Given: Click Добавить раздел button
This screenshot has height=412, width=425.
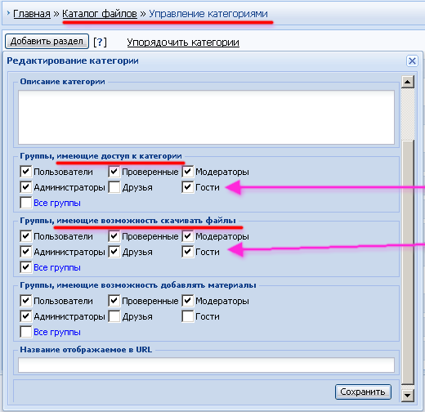Looking at the screenshot, I should pyautogui.click(x=47, y=42).
